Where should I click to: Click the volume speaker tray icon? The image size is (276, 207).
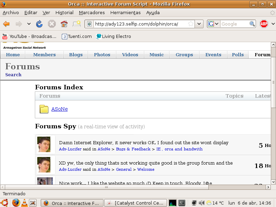pyautogui.click(x=201, y=203)
